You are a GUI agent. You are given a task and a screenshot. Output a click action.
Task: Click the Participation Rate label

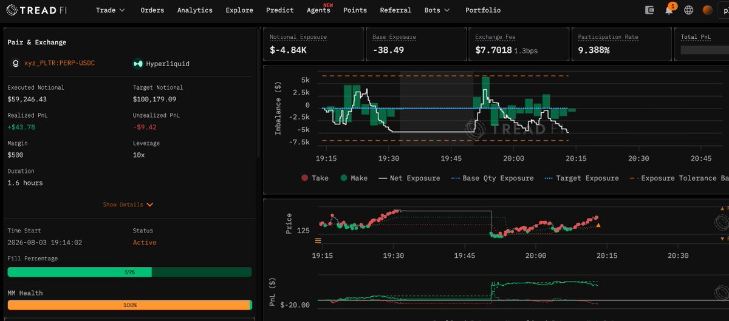coord(608,37)
